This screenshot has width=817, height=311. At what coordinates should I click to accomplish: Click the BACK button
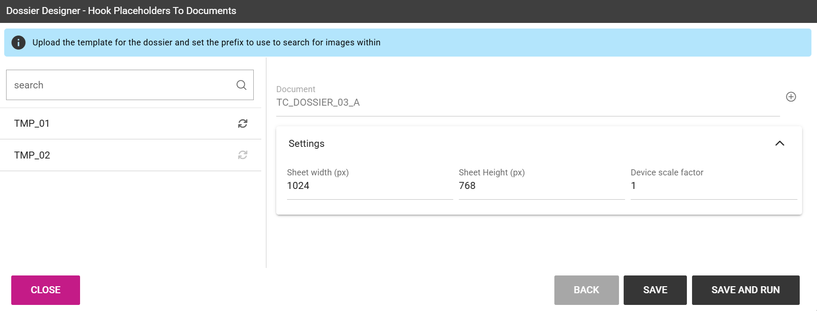coord(586,290)
